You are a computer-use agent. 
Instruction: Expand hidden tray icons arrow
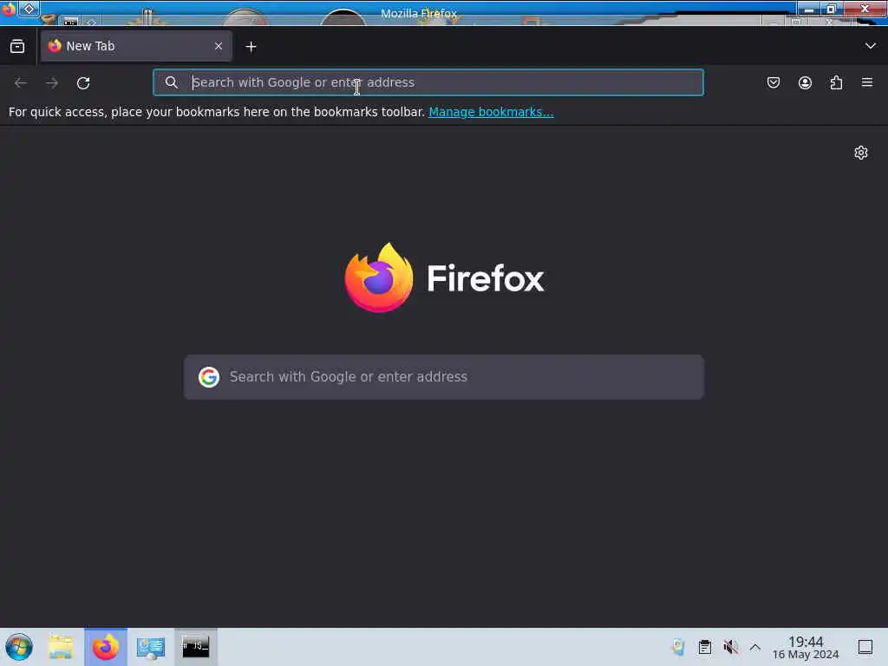pyautogui.click(x=755, y=647)
